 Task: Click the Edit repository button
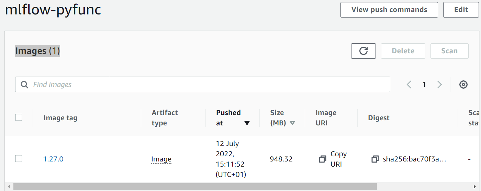[x=461, y=10]
